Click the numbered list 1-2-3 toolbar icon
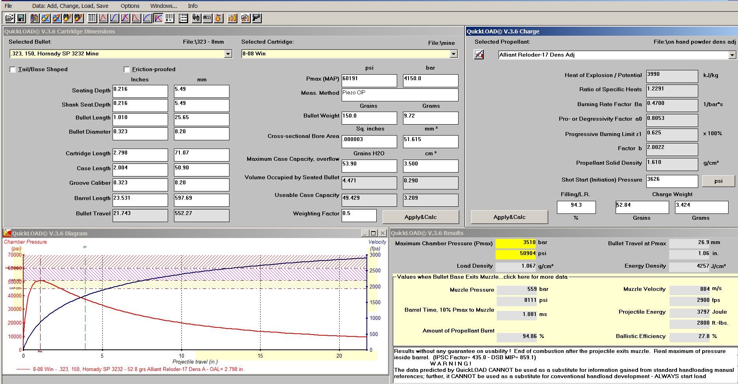This screenshot has width=738, height=384. (x=183, y=18)
